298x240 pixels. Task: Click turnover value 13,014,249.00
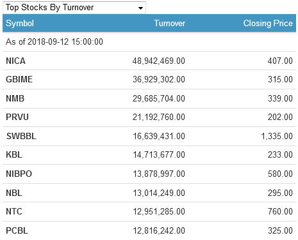(x=159, y=193)
